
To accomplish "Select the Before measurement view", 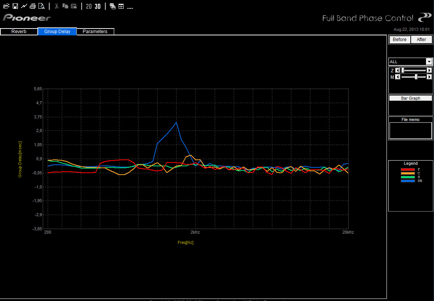I will pyautogui.click(x=399, y=40).
